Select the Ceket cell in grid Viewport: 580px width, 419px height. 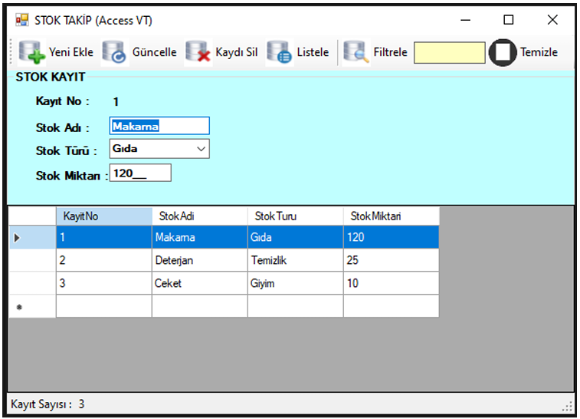[199, 284]
